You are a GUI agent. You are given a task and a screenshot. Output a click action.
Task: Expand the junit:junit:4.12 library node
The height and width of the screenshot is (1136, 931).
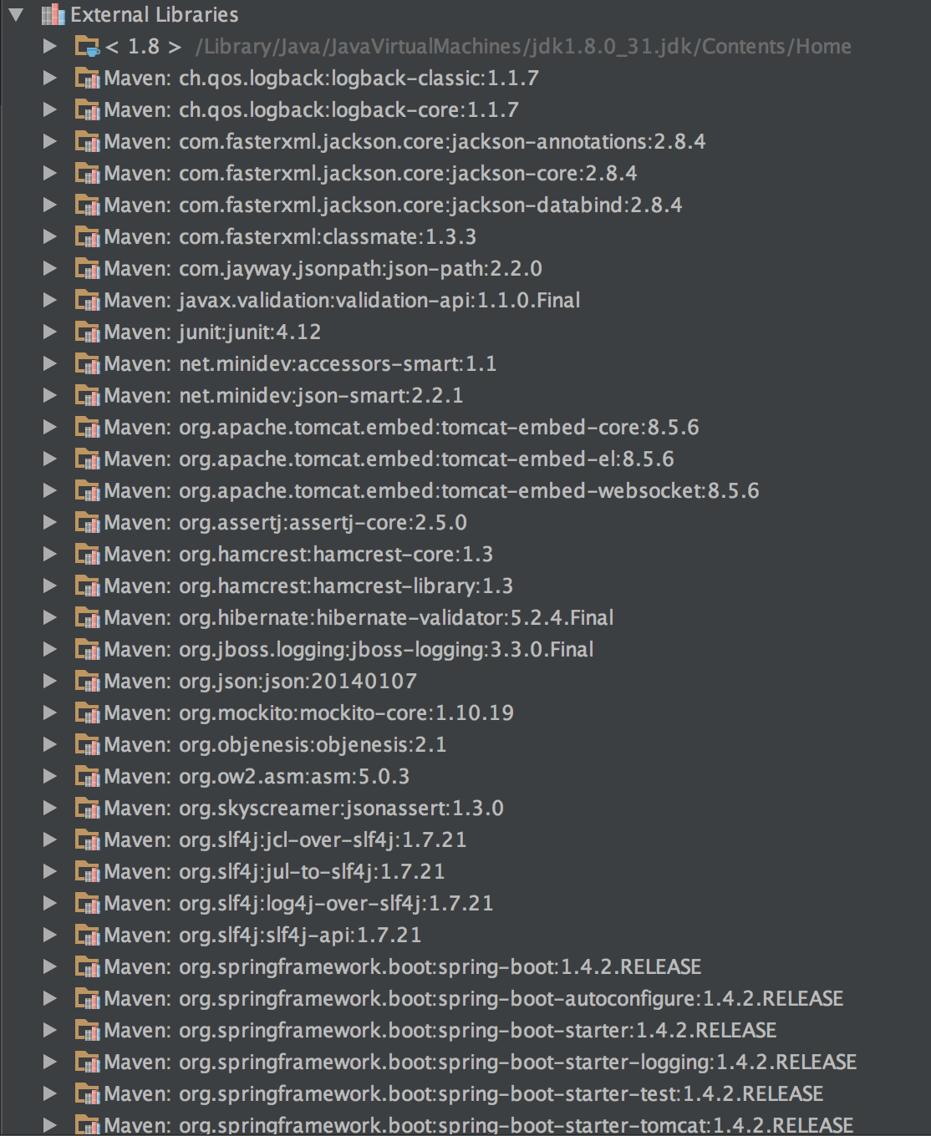click(x=50, y=332)
